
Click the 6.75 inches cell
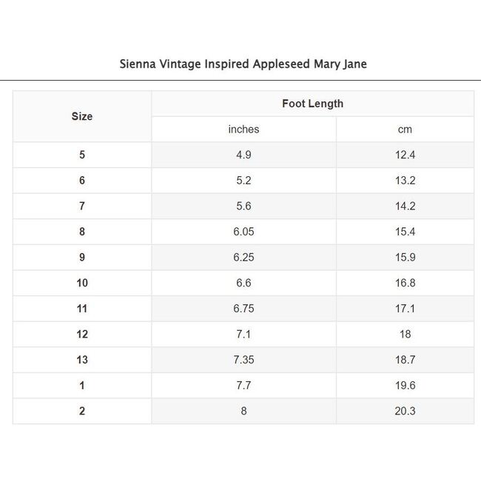click(243, 309)
